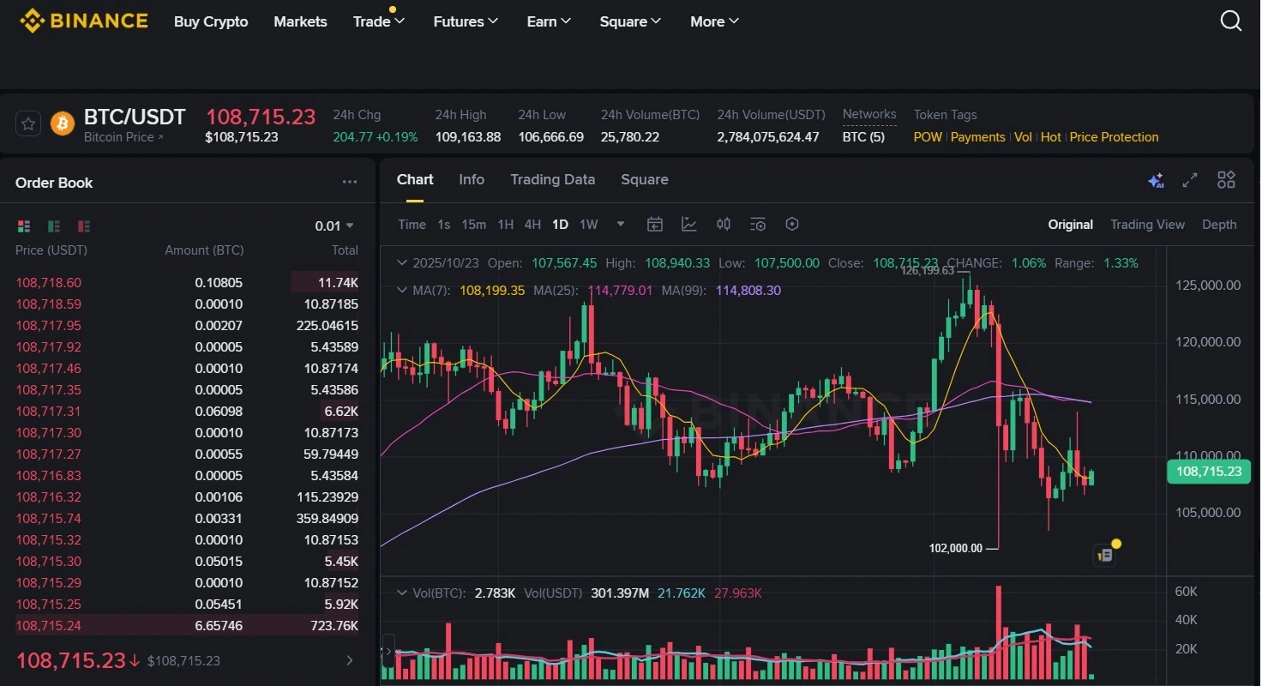
Task: Open the calendar go-to-date icon
Action: point(655,225)
